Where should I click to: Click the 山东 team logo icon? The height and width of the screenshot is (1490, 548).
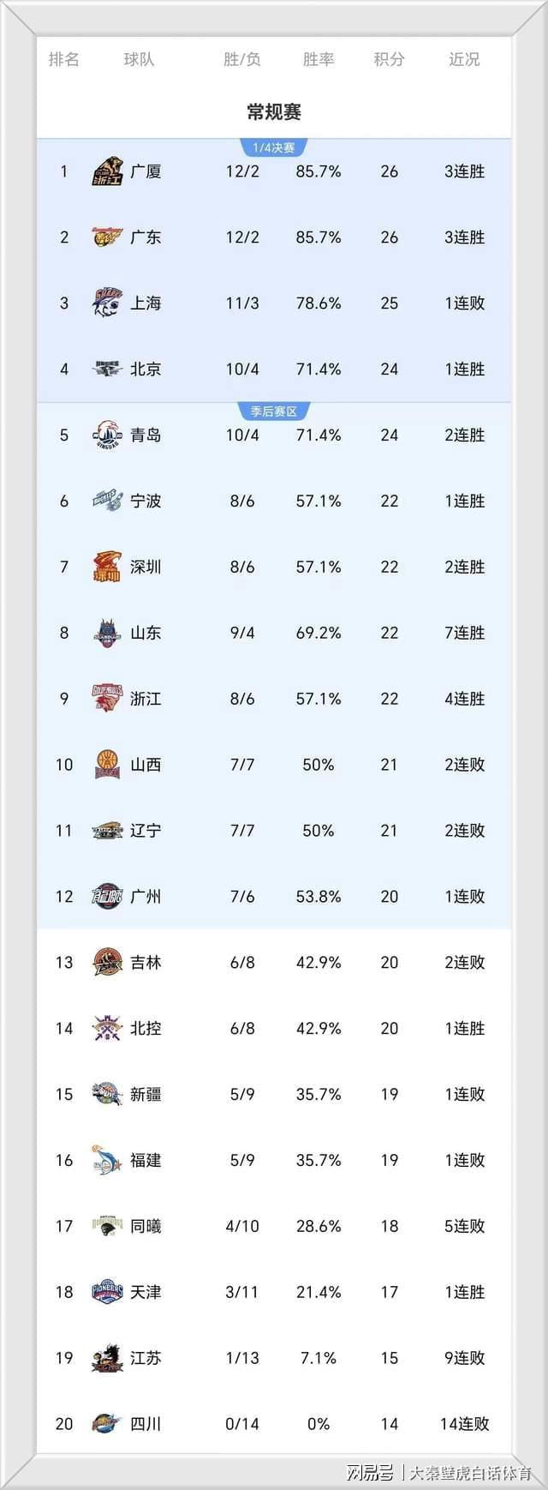click(x=108, y=634)
